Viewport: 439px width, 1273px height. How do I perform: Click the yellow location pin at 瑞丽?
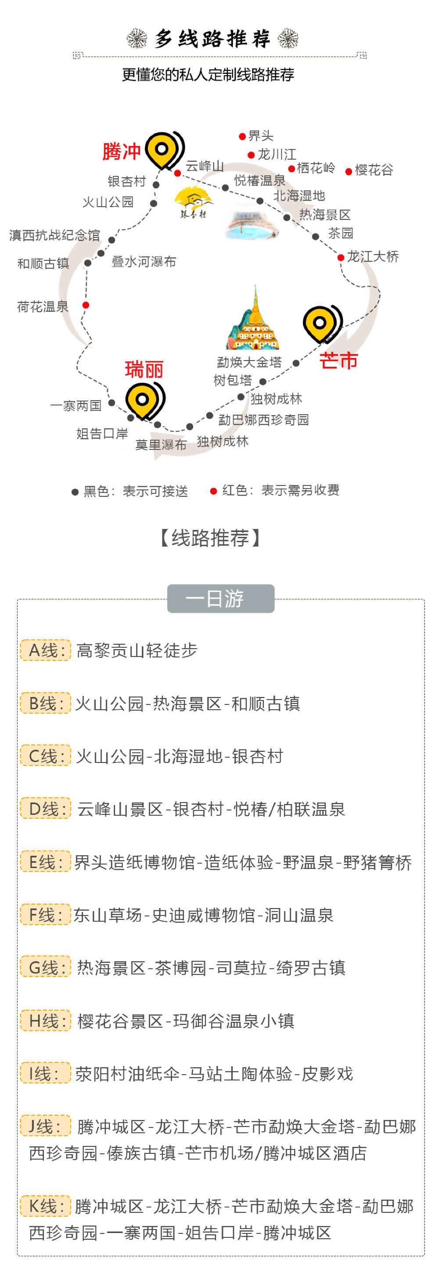tap(144, 400)
